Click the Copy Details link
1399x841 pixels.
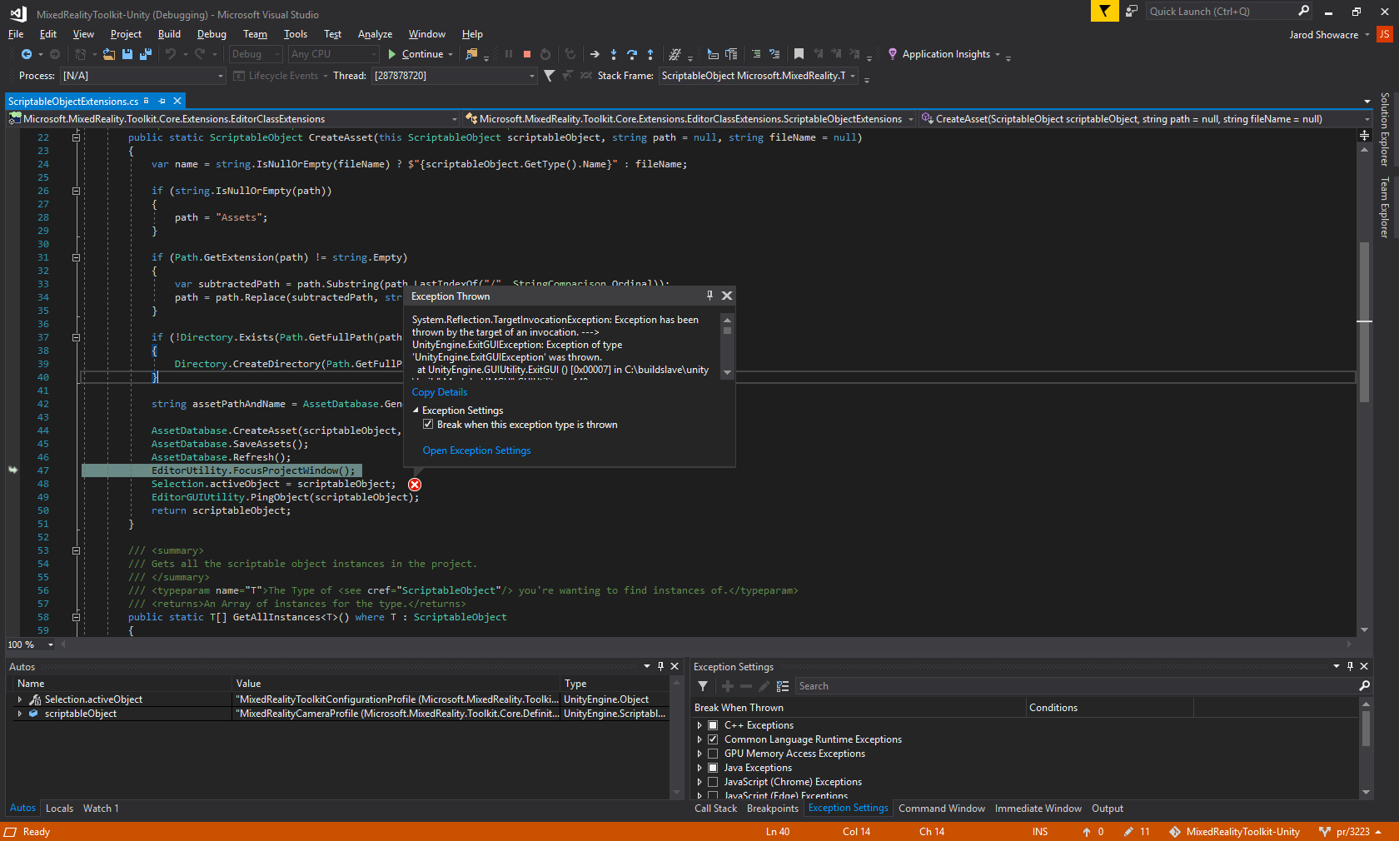point(439,391)
